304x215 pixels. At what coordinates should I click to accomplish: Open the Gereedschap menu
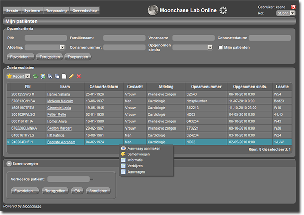(85, 11)
